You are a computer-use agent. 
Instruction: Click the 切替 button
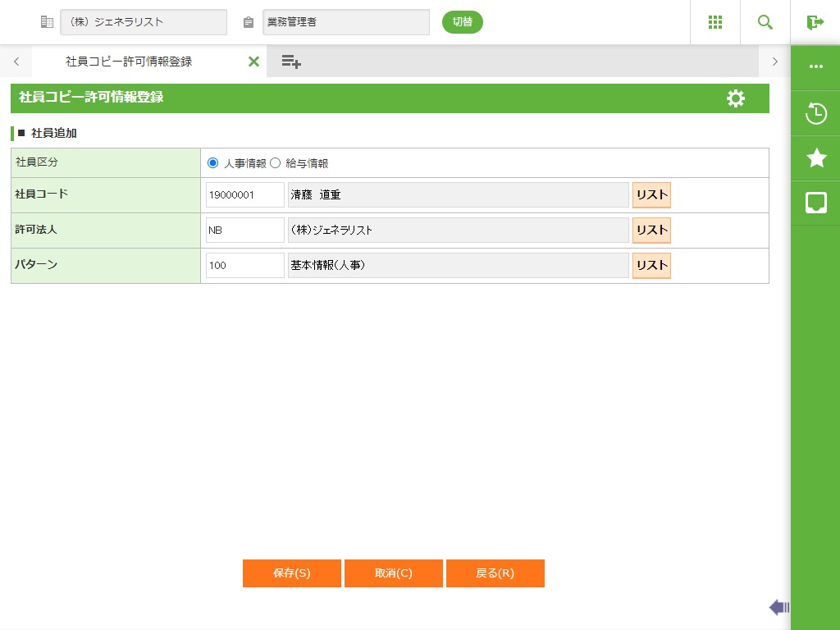tap(463, 22)
